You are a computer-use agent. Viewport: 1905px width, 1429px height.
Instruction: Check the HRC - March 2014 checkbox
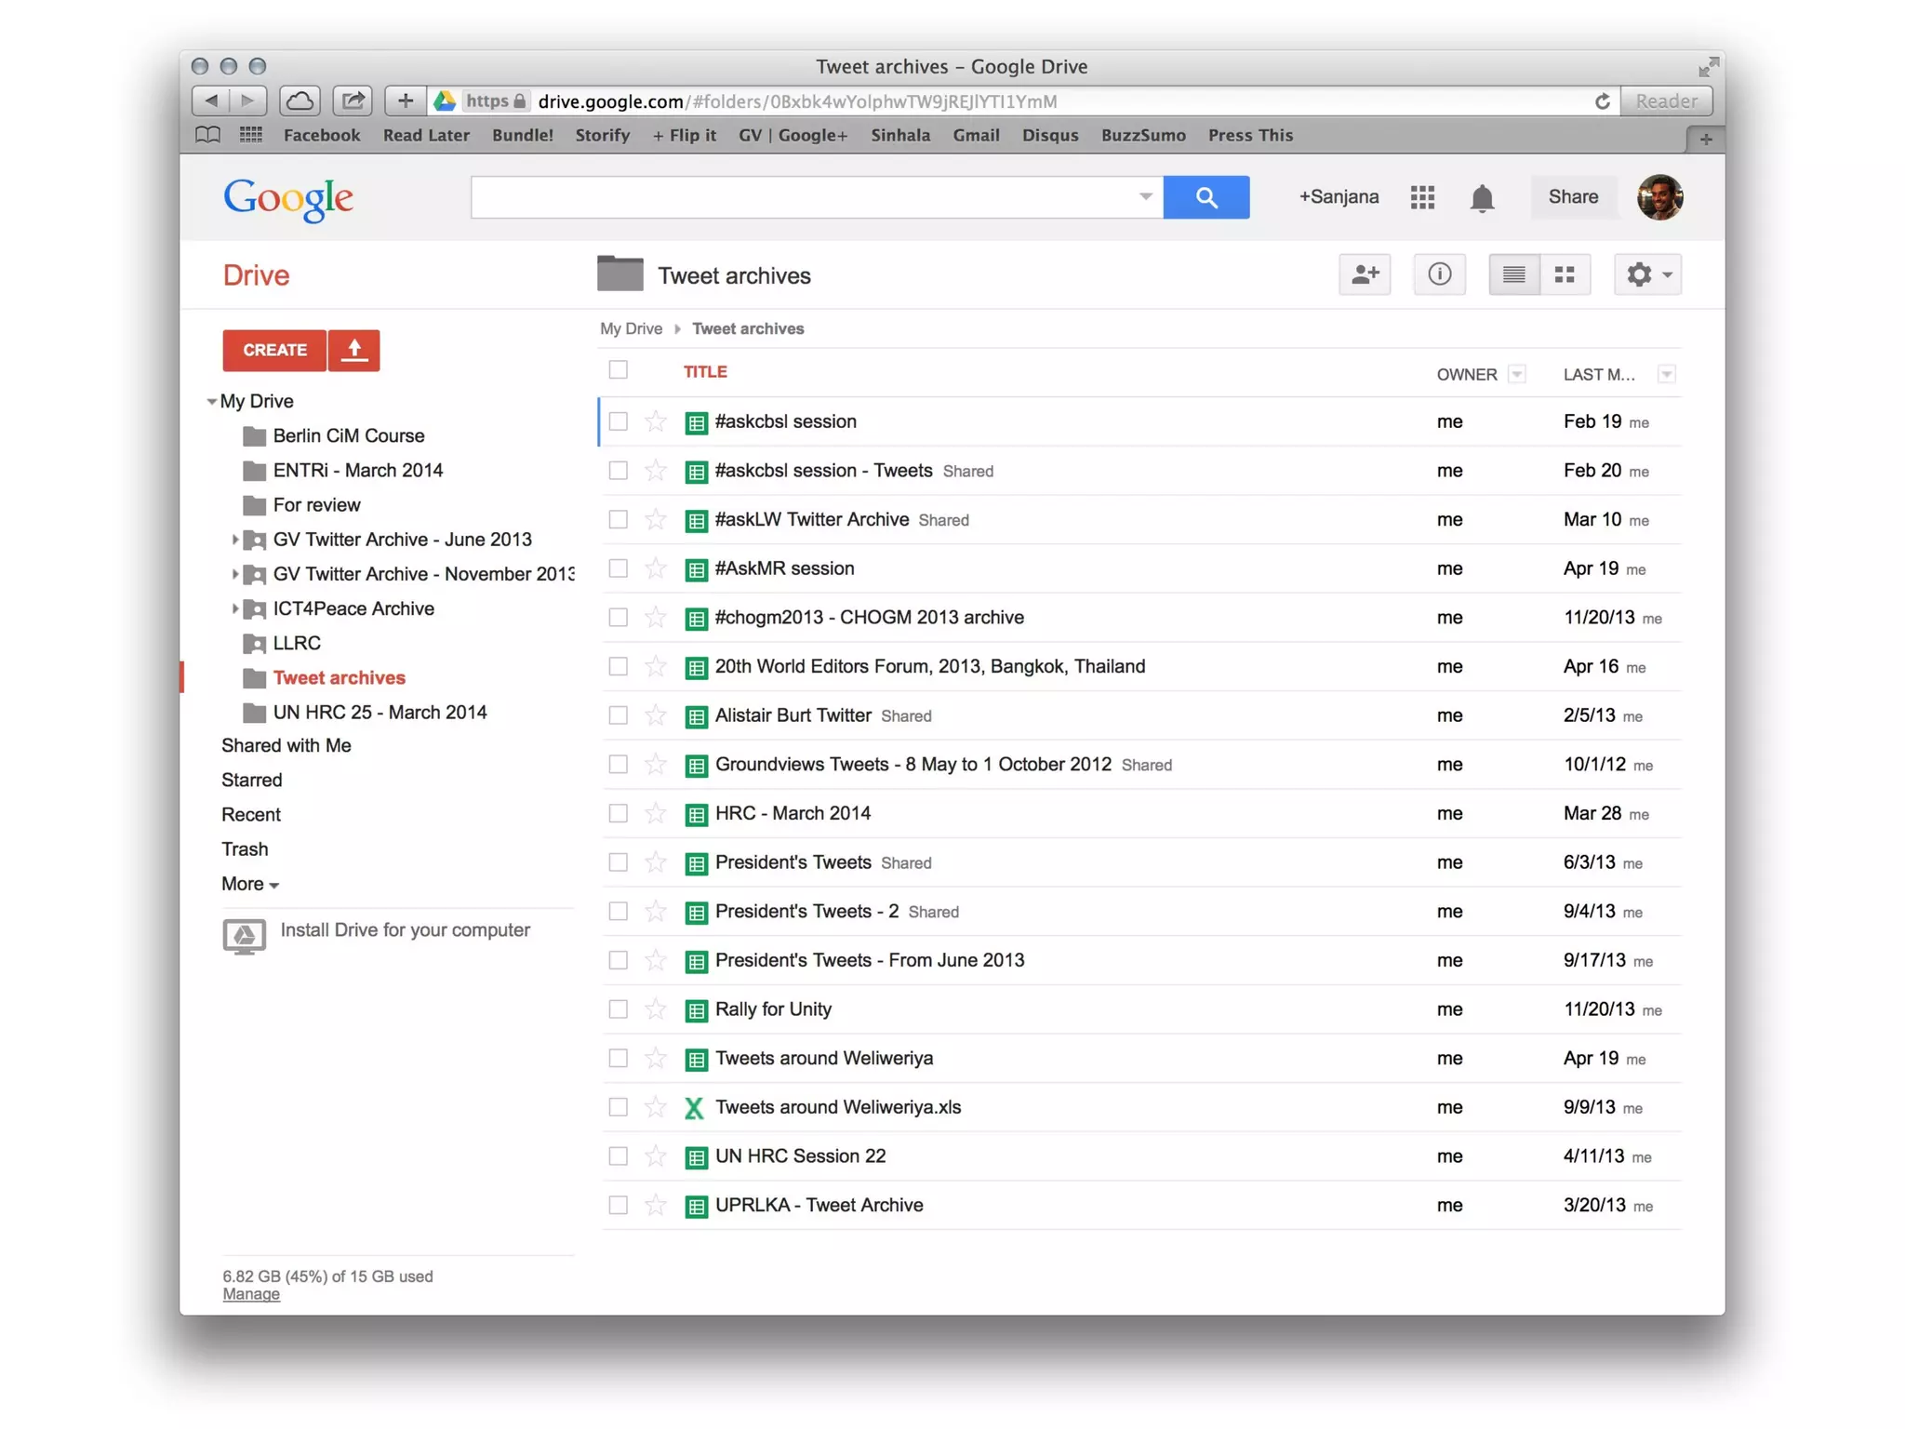click(x=619, y=813)
